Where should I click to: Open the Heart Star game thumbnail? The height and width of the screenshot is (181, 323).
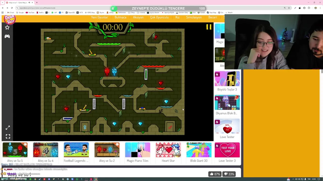click(x=168, y=150)
